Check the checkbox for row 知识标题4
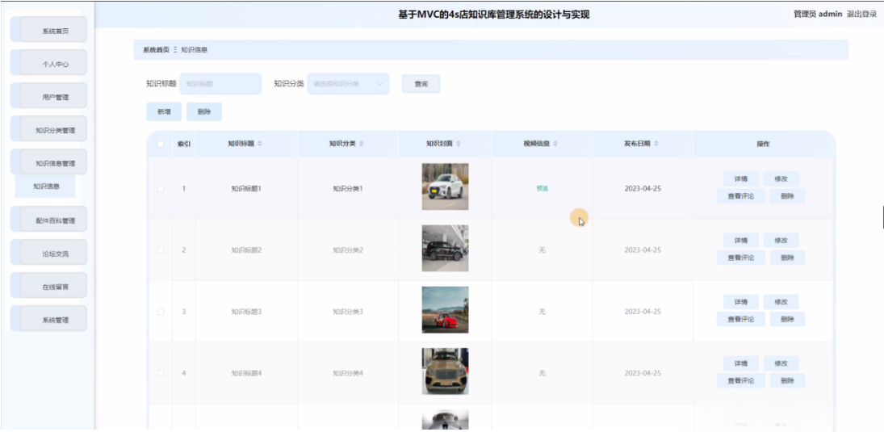Viewport: 884px width, 432px height. 161,373
